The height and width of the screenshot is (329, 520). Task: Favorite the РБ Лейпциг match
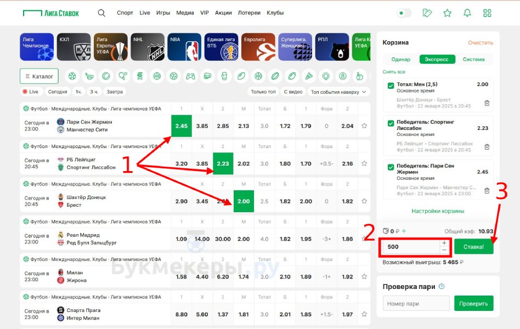pyautogui.click(x=364, y=163)
